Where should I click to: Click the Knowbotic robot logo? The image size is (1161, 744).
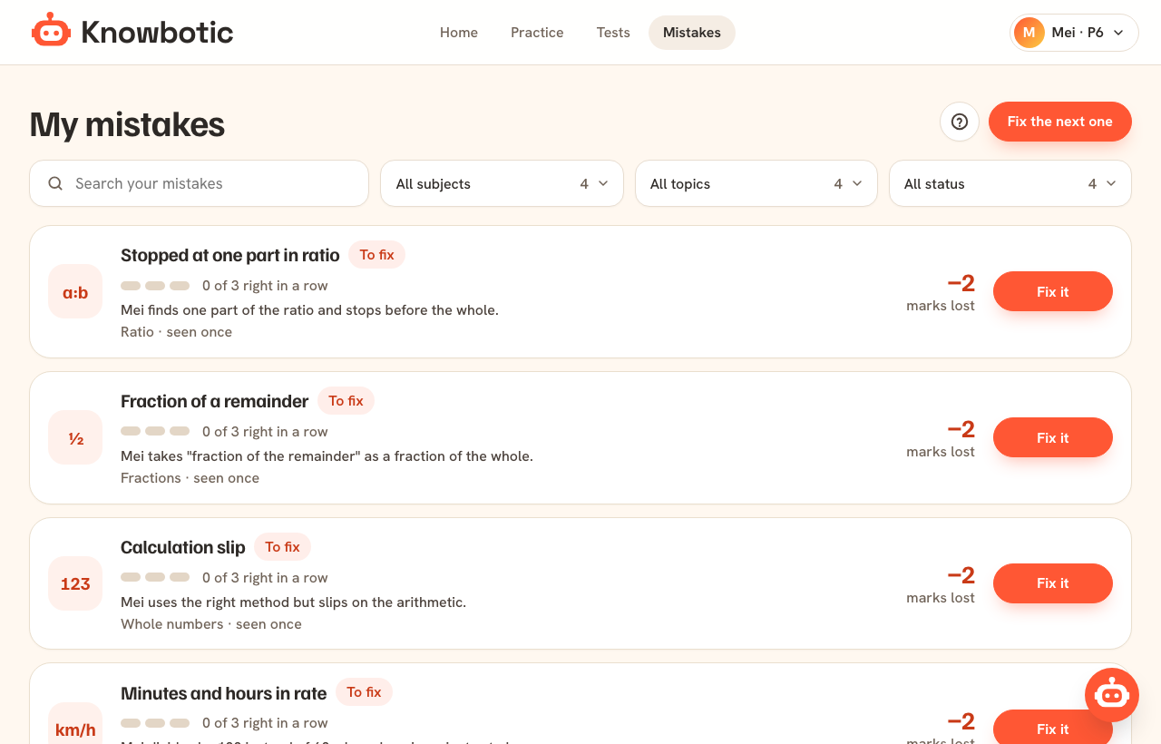(51, 32)
